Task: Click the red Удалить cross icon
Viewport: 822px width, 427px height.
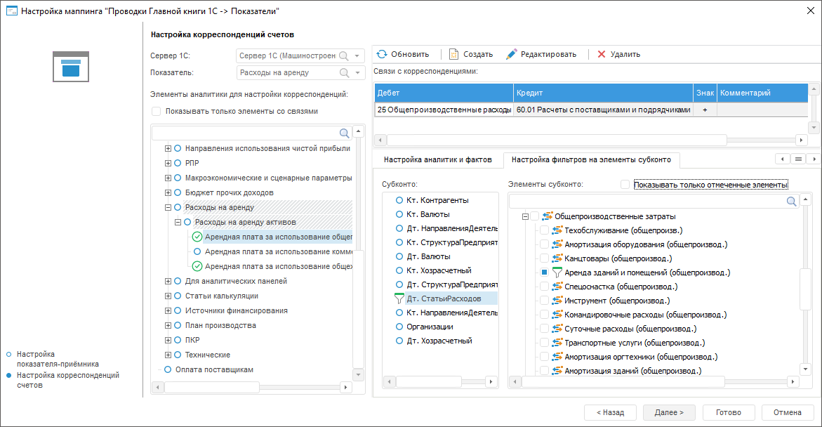Action: 602,54
